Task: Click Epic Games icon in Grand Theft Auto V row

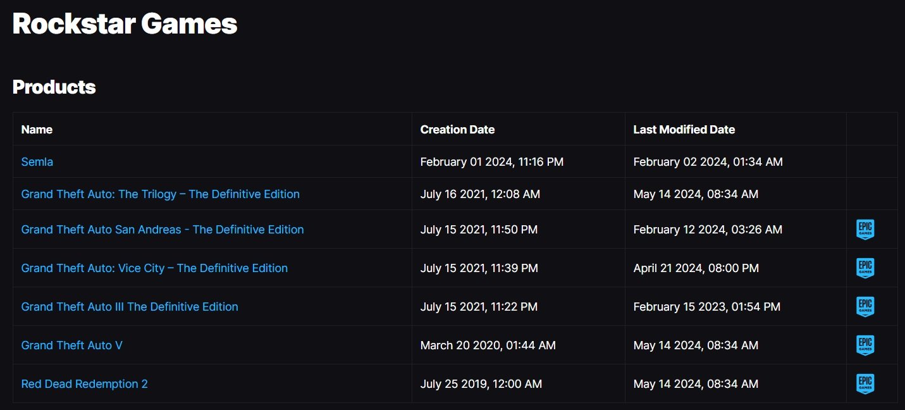Action: [865, 345]
